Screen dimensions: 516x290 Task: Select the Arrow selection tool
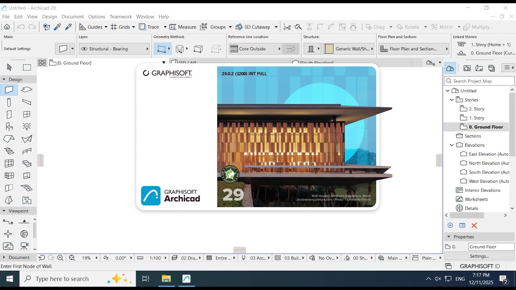click(9, 67)
